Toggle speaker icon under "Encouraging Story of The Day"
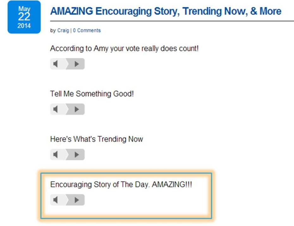The height and width of the screenshot is (226, 294). (x=56, y=200)
